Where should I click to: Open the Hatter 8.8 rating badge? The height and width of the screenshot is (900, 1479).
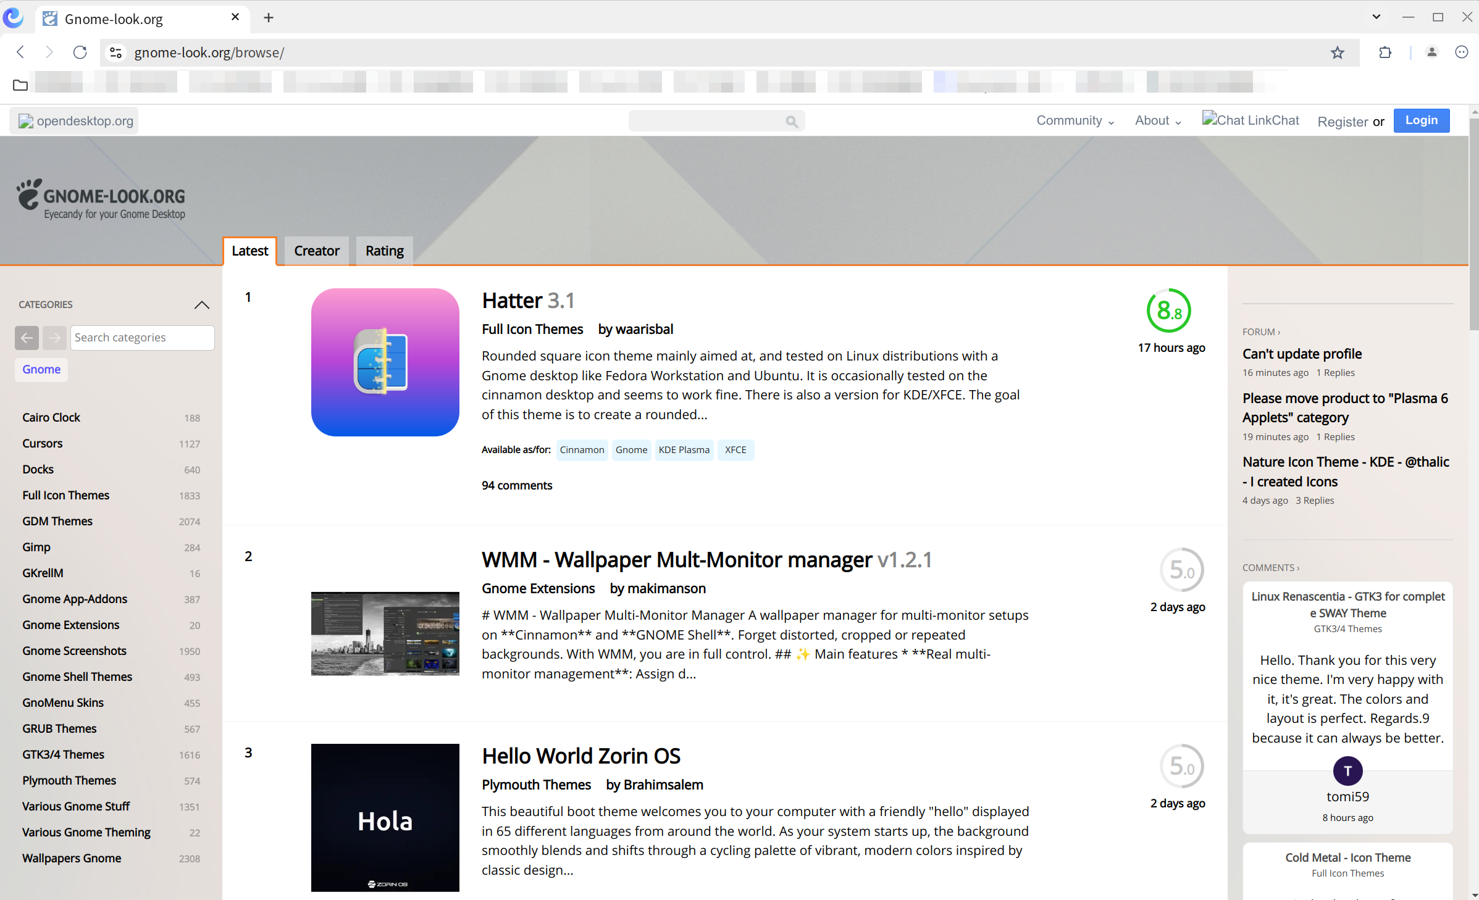[1168, 310]
